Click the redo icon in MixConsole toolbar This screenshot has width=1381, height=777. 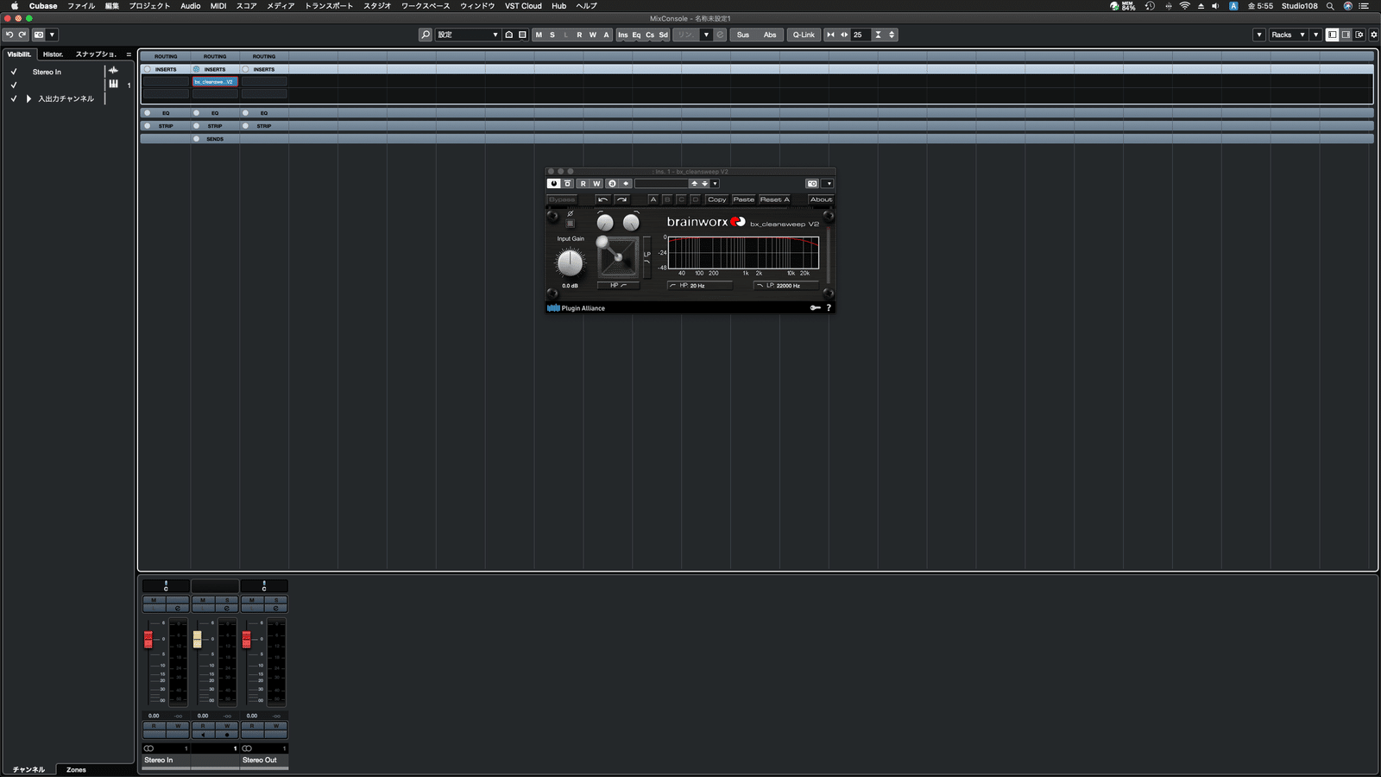click(x=22, y=35)
